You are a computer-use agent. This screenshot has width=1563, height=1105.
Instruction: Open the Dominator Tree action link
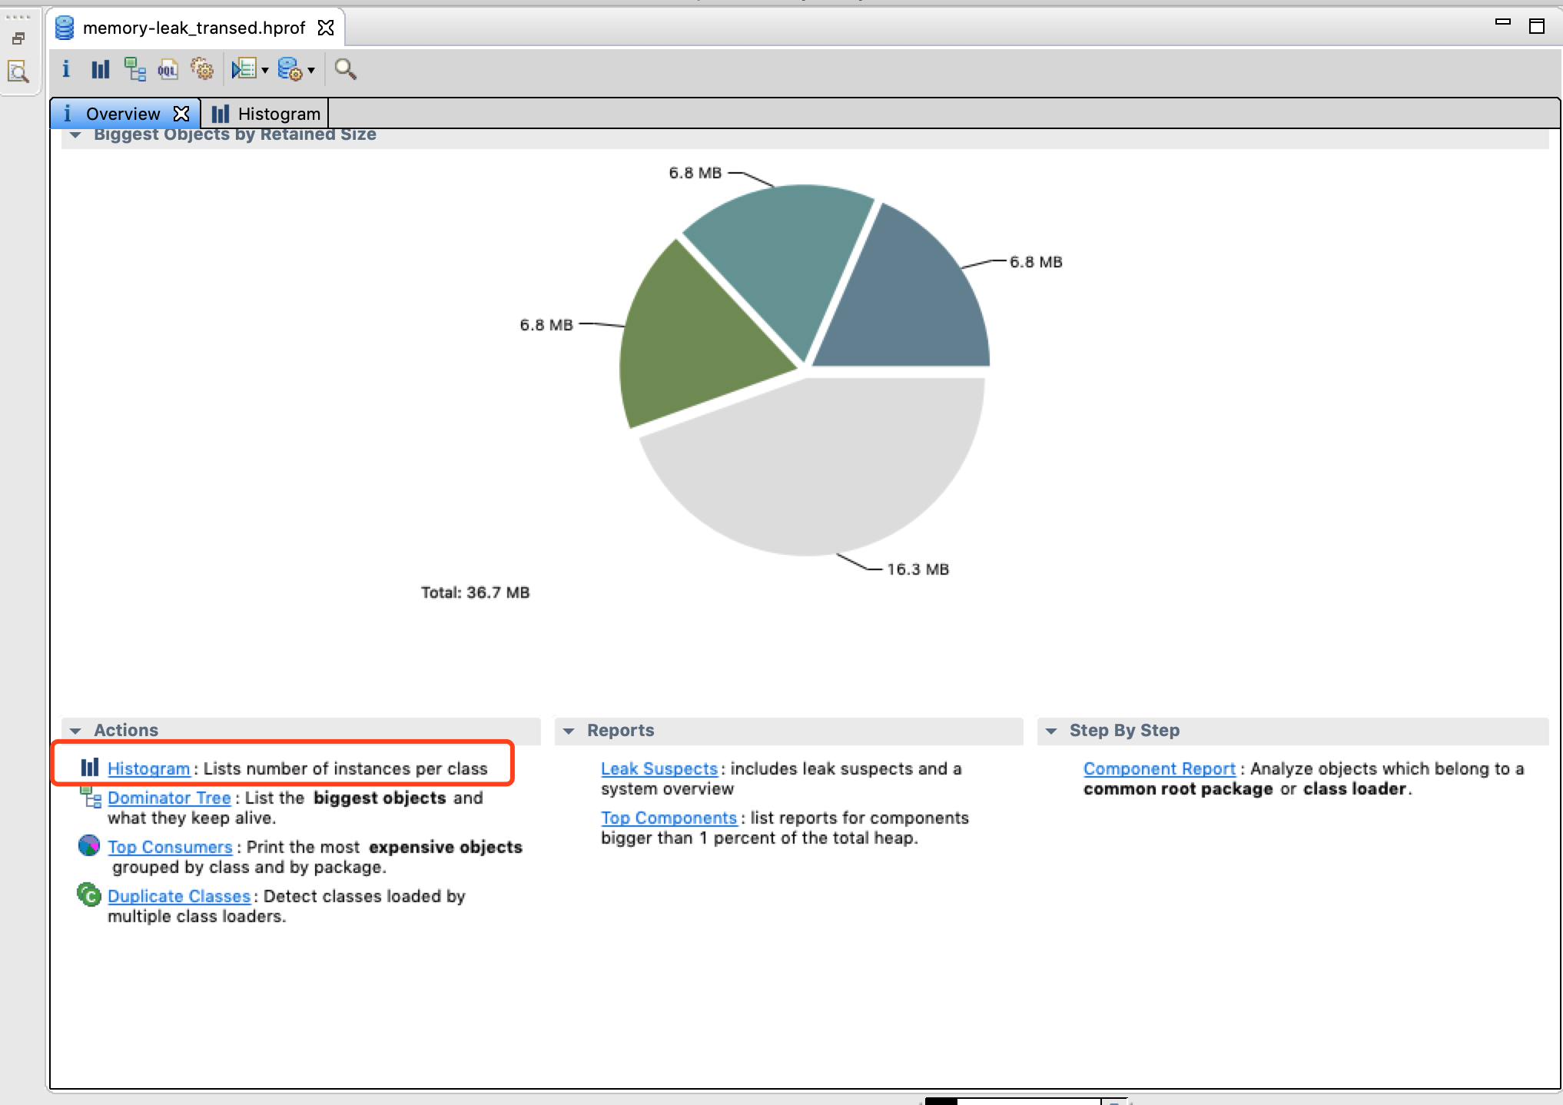point(169,798)
